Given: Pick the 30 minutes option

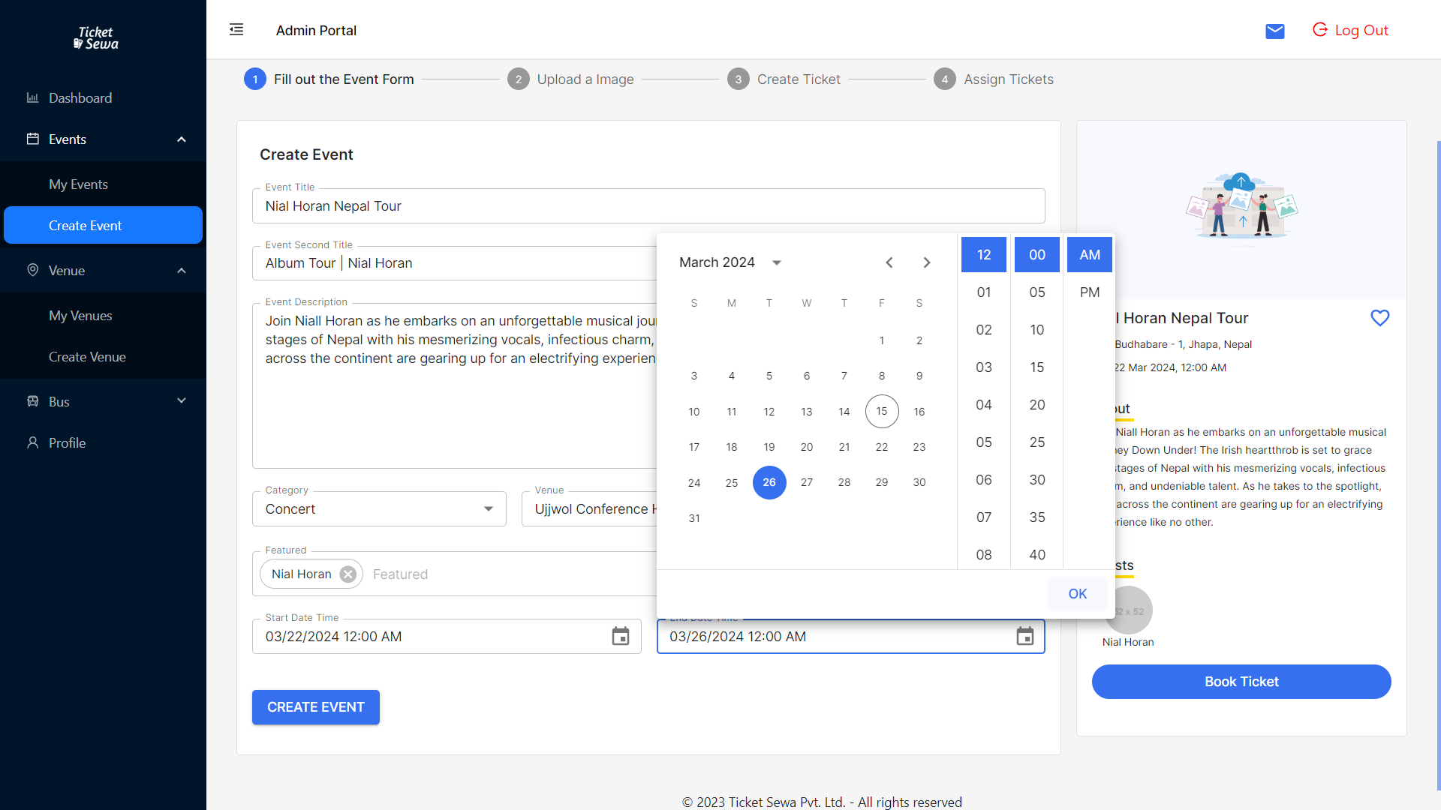Looking at the screenshot, I should (x=1036, y=480).
